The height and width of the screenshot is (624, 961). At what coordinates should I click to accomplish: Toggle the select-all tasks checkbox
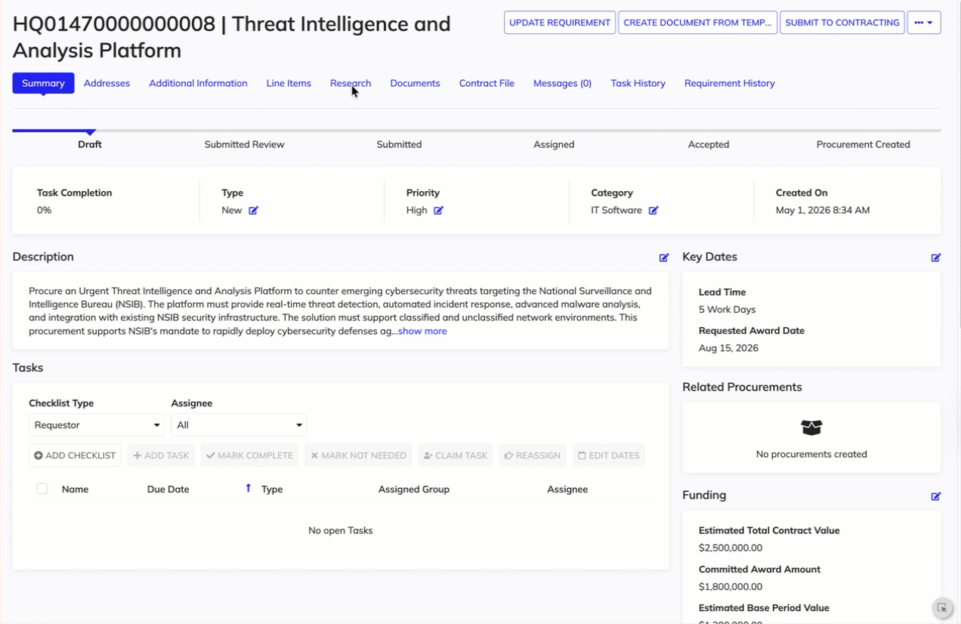42,489
